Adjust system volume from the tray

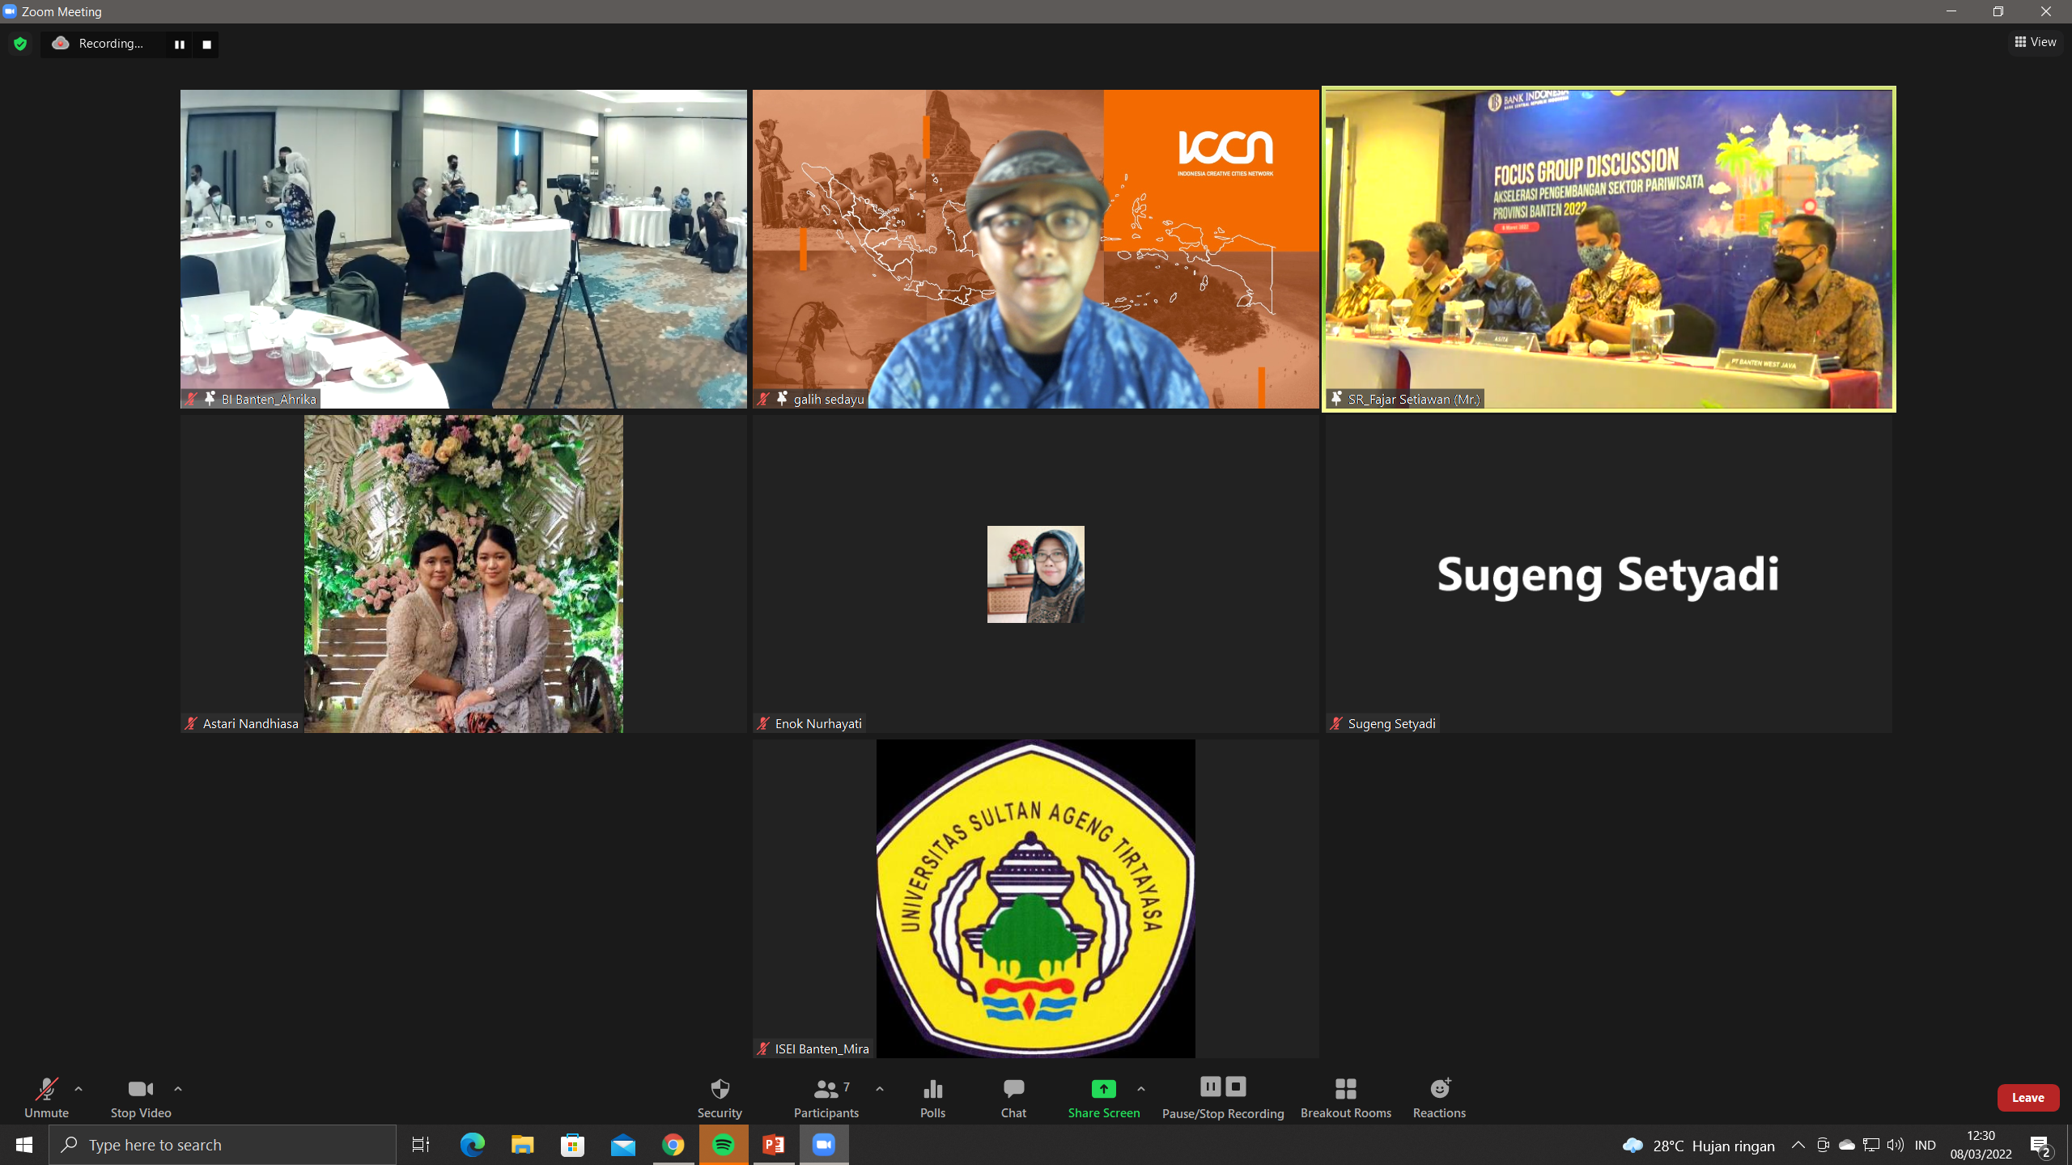click(1895, 1144)
